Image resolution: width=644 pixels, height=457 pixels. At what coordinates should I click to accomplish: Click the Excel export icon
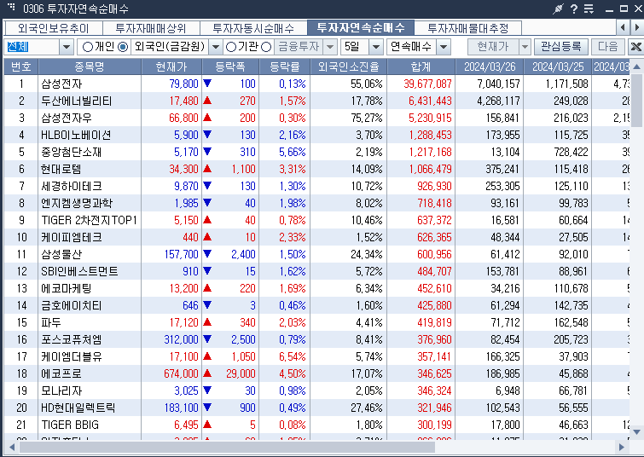point(635,47)
